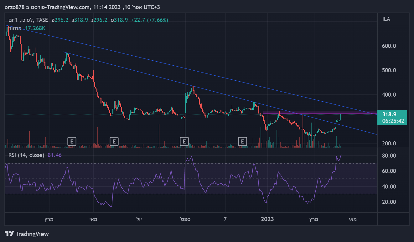This screenshot has height=242, width=414.
Task: Click the 2023 label on the time axis
Action: [x=267, y=219]
